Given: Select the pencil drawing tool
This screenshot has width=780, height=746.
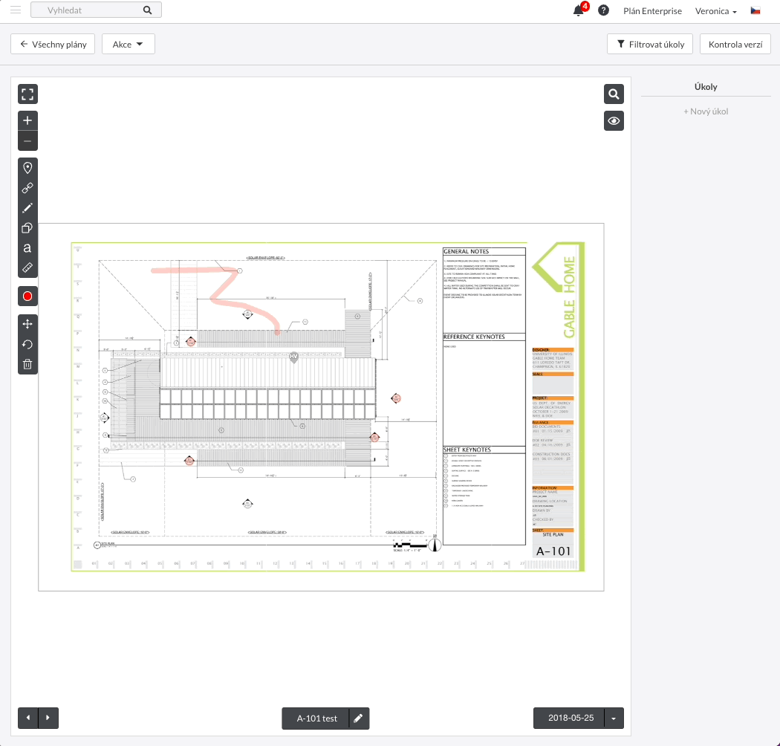Looking at the screenshot, I should click(27, 208).
